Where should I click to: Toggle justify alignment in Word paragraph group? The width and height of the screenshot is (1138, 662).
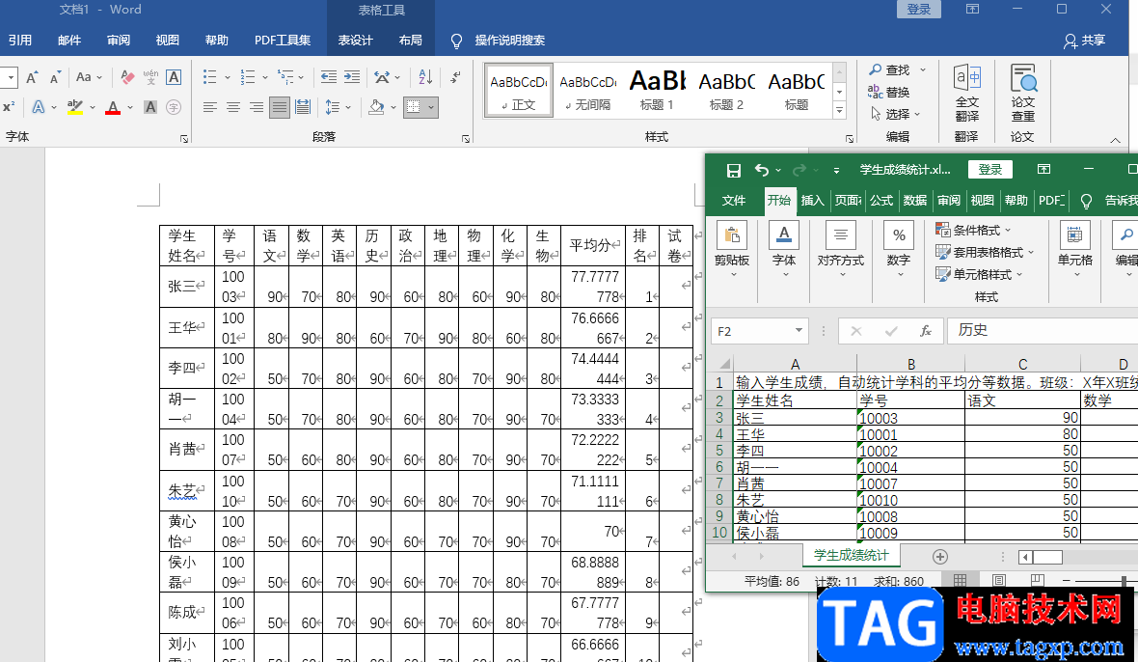[x=280, y=107]
